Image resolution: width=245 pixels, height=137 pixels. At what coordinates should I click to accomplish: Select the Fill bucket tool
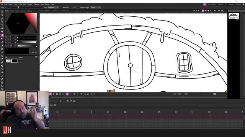tap(2, 29)
